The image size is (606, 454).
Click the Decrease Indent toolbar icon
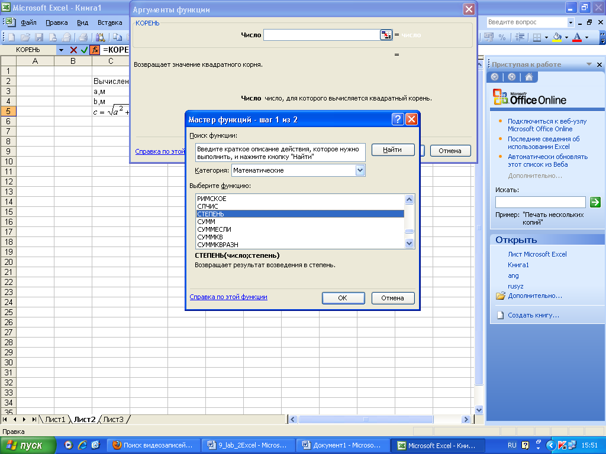pos(520,37)
